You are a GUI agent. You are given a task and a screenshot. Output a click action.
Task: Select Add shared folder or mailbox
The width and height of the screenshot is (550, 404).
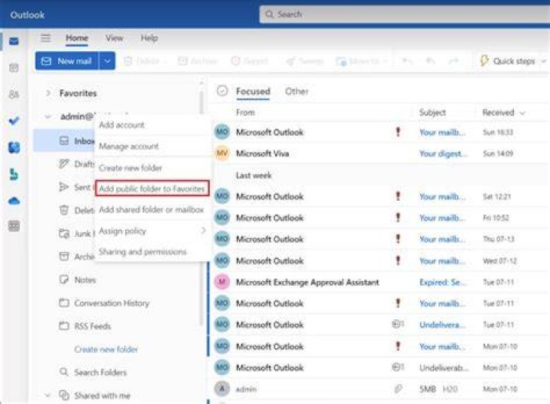151,210
